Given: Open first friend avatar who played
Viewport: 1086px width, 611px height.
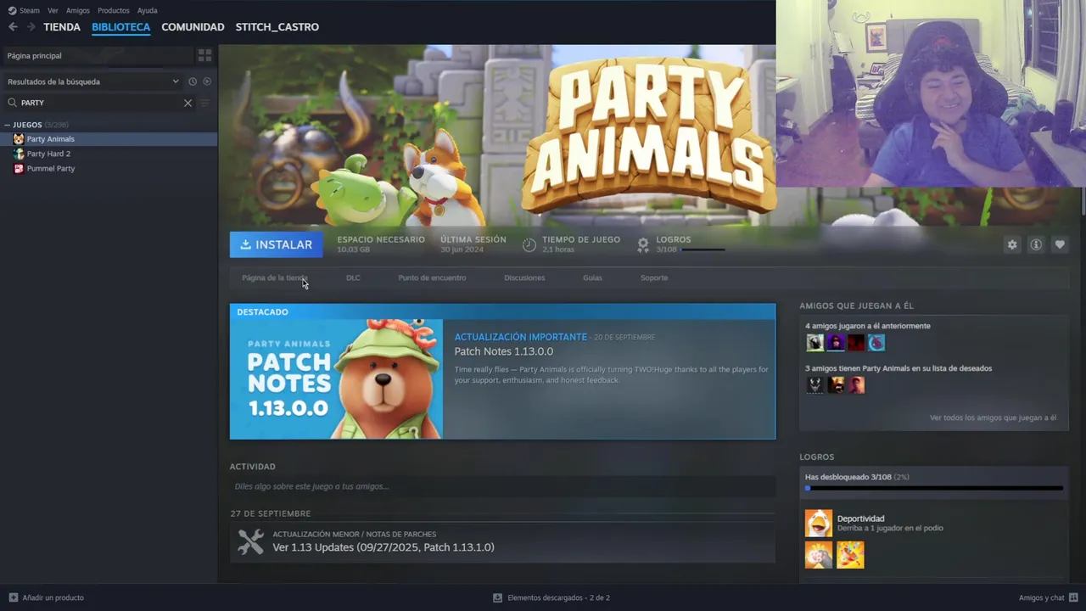Looking at the screenshot, I should [814, 343].
